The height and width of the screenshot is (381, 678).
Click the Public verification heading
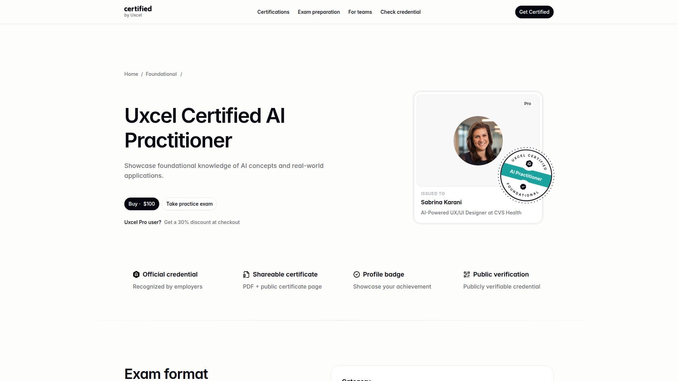coord(501,274)
